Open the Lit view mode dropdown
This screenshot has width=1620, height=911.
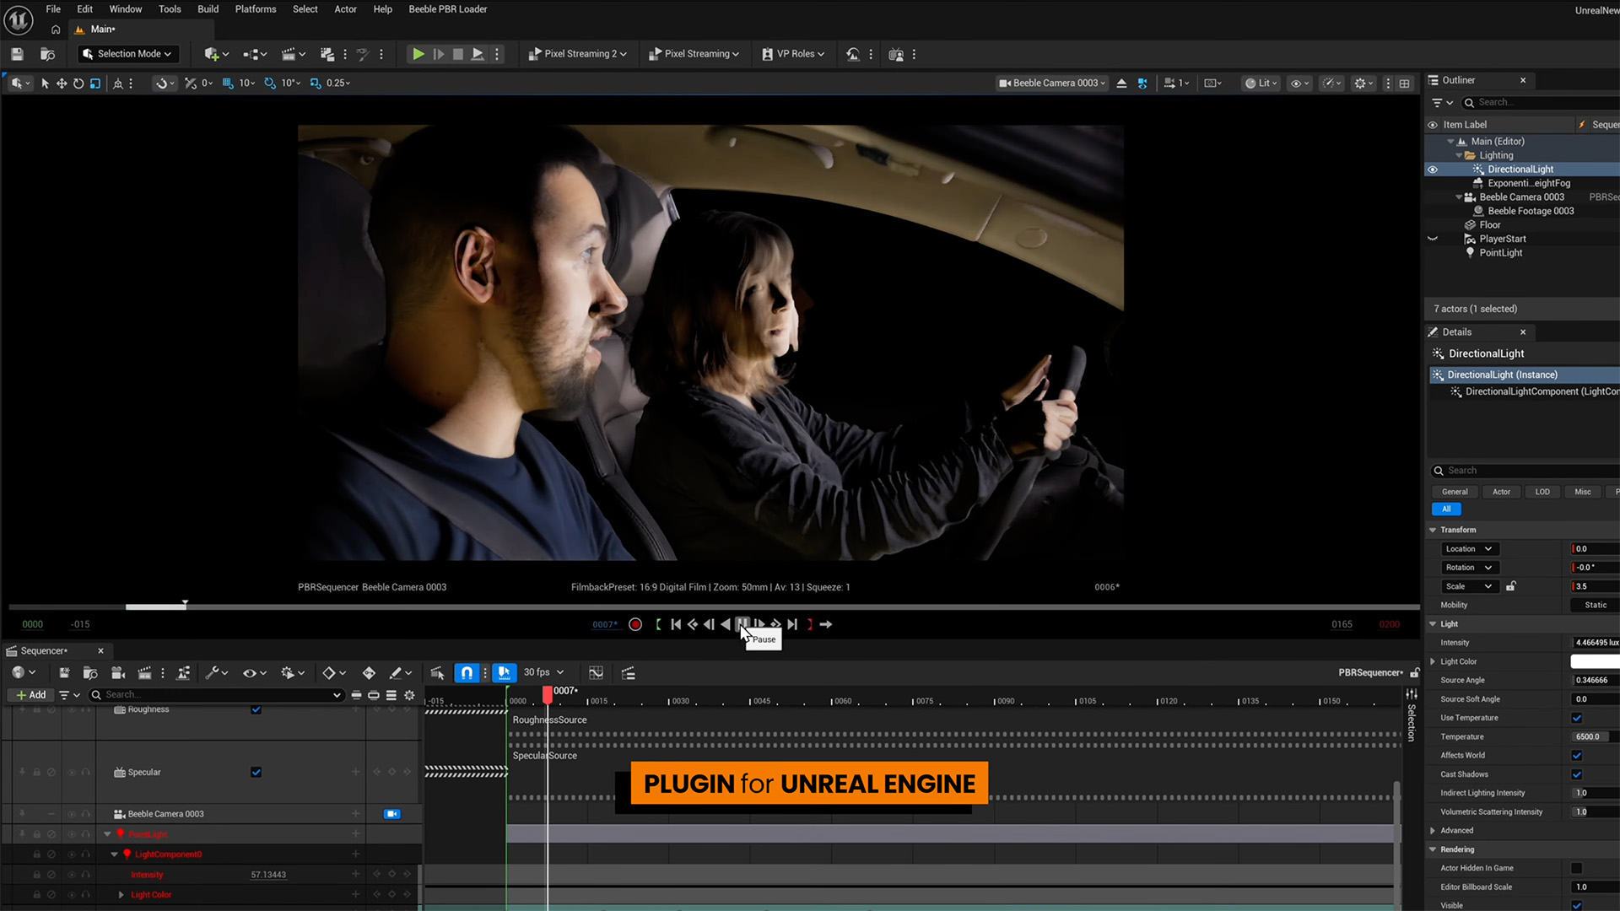click(x=1261, y=84)
